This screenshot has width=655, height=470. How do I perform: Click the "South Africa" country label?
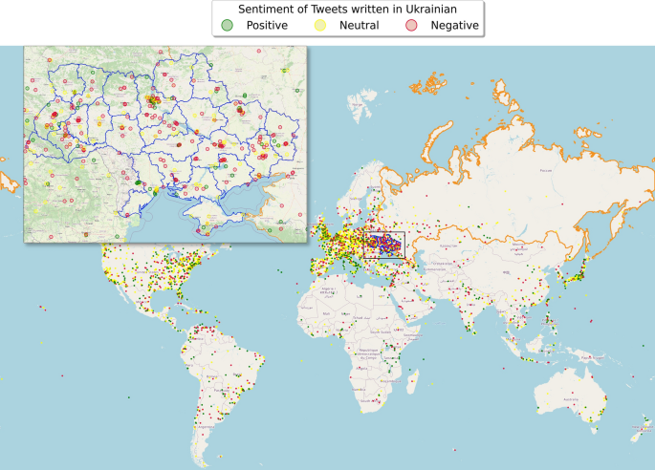[x=369, y=400]
